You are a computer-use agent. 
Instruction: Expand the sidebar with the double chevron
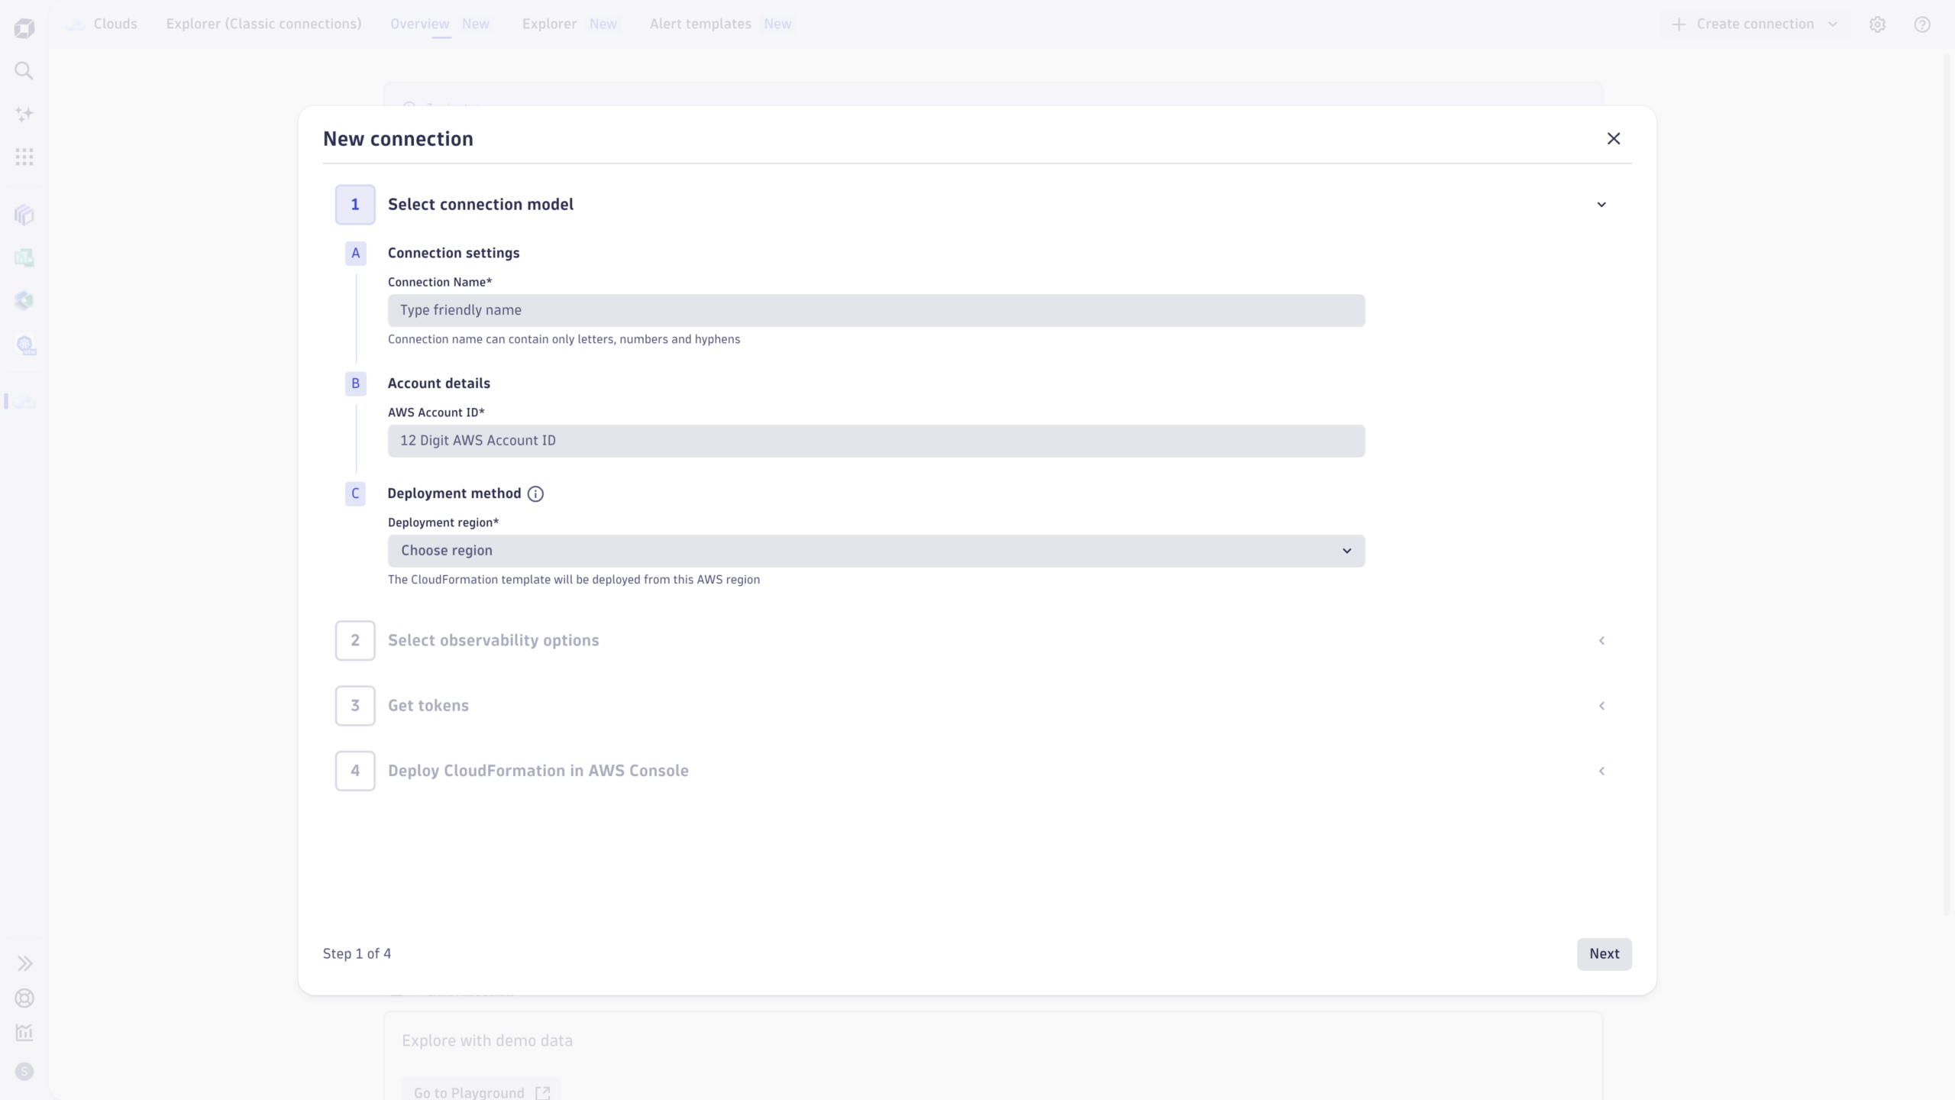click(24, 963)
